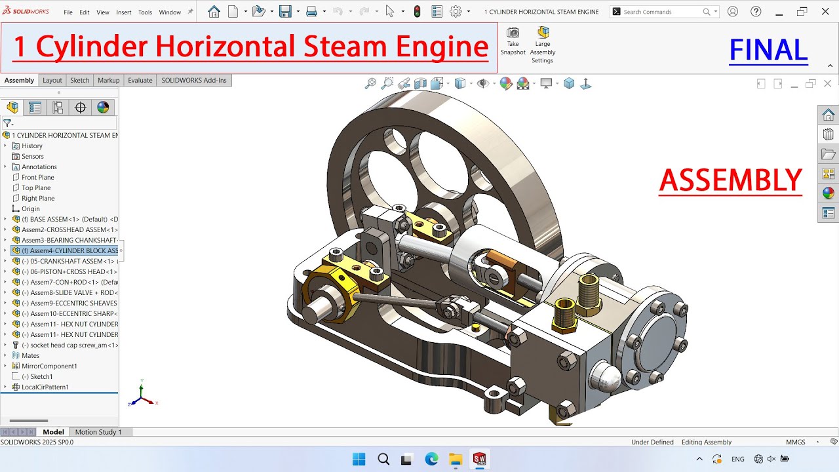Pin the SOLIDWORKS menu bar
Screen dimensions: 839x472
tap(191, 12)
